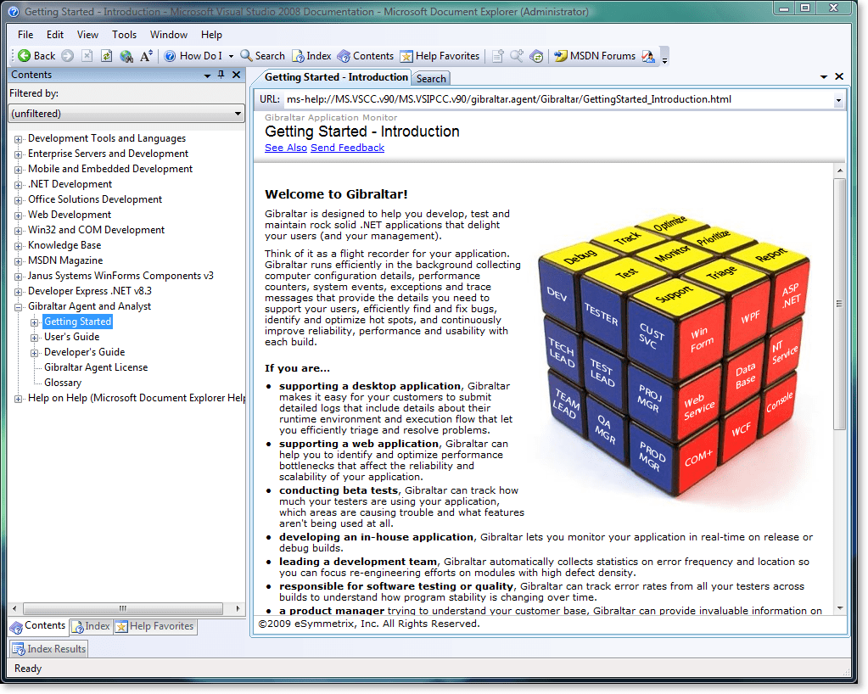Image resolution: width=868 pixels, height=694 pixels.
Task: Open the File menu
Action: [x=25, y=34]
